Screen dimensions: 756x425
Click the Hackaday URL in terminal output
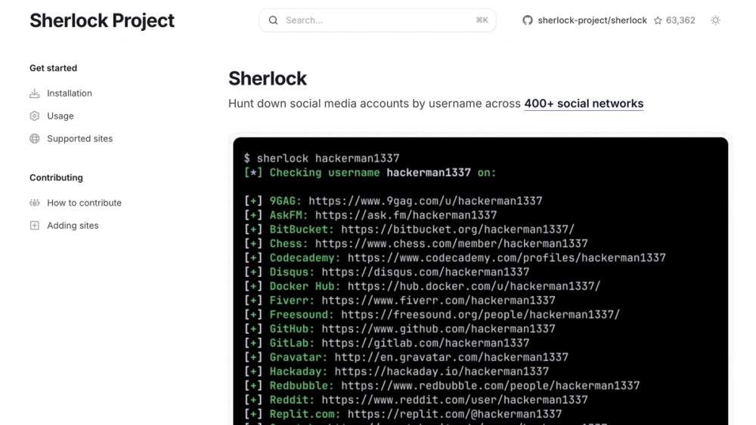pyautogui.click(x=442, y=371)
